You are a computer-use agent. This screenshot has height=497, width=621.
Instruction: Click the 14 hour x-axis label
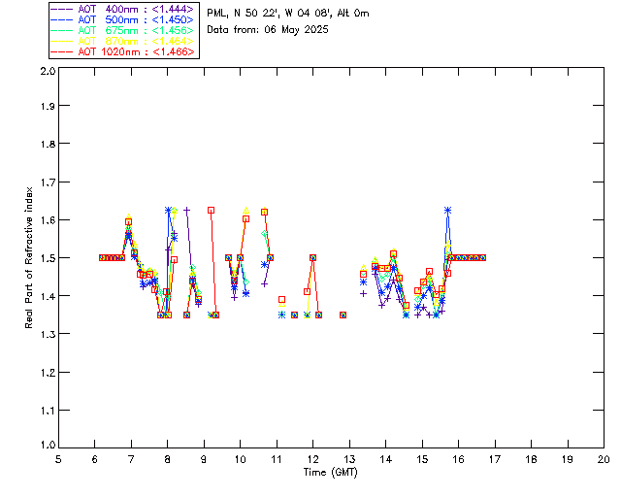pyautogui.click(x=386, y=459)
